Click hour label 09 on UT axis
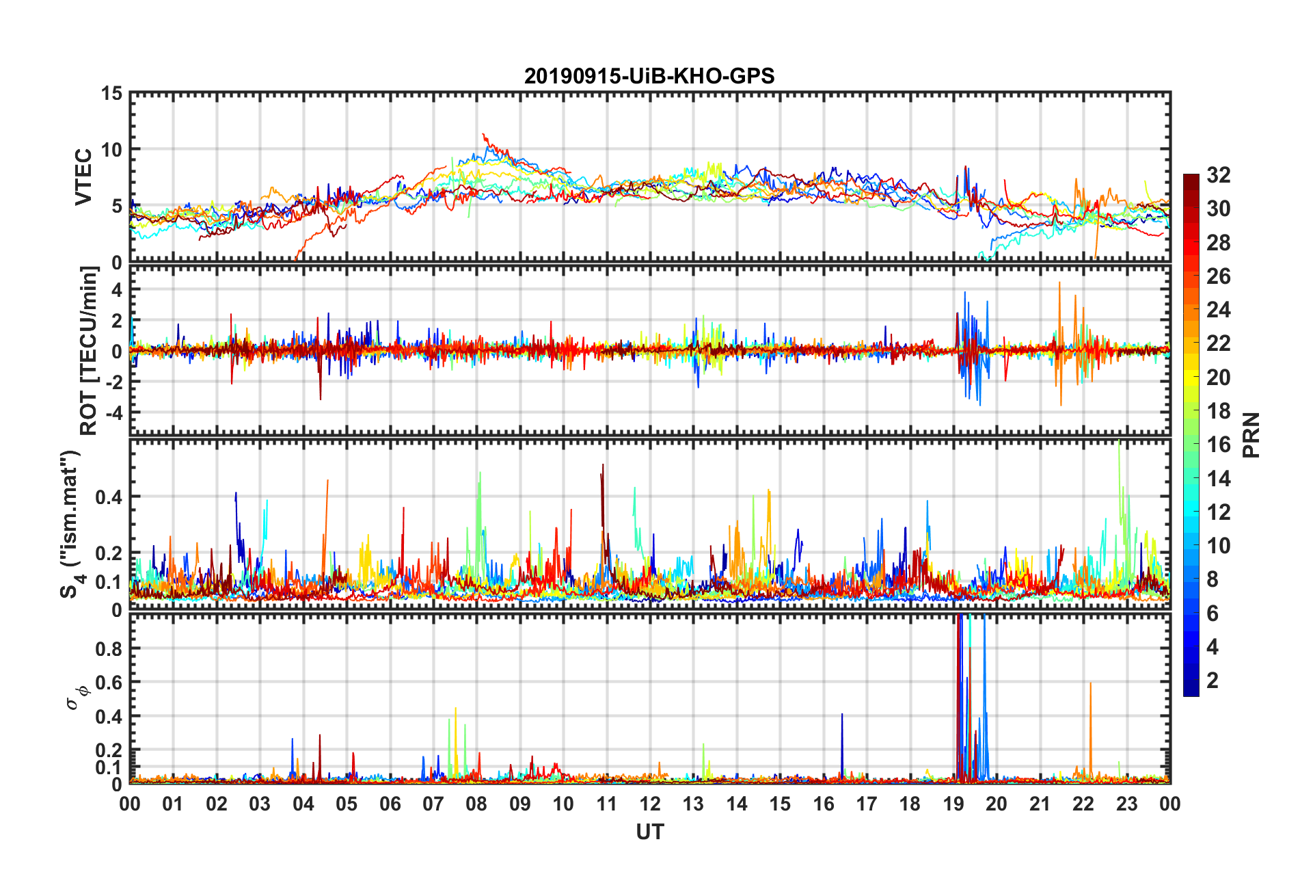Viewport: 1300px width, 870px height. pos(520,804)
